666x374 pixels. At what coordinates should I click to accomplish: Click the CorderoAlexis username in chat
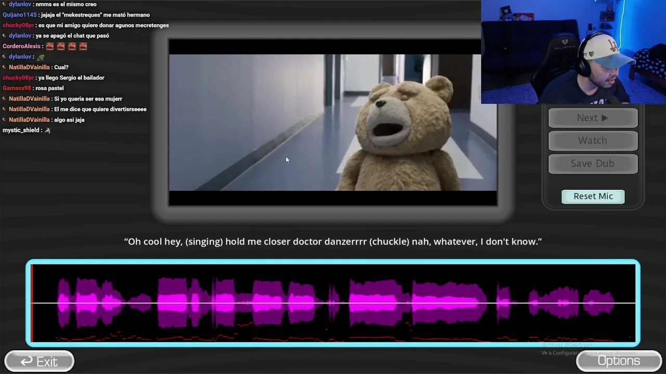click(x=21, y=46)
